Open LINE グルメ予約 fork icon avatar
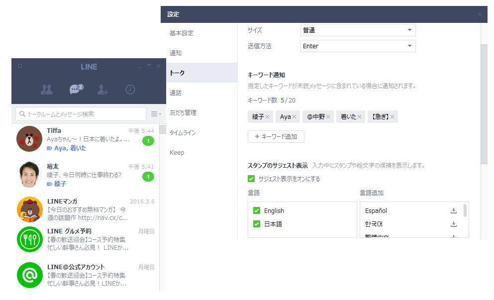Screen dimensions: 494x300 pyautogui.click(x=30, y=239)
